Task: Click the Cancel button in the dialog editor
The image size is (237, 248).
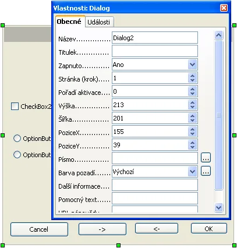Action: tap(39, 229)
